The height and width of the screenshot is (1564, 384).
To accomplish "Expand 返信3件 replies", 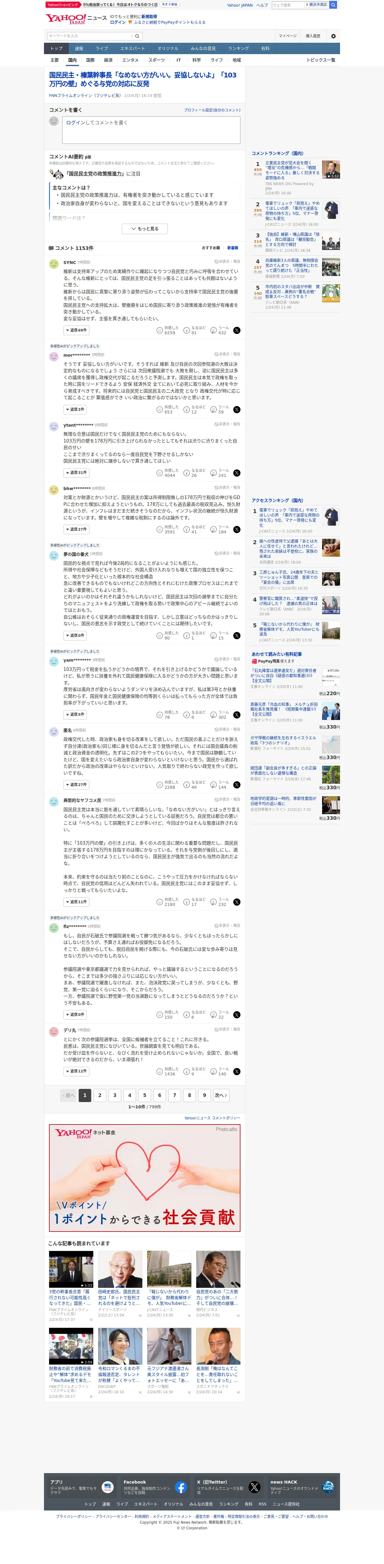I will click(75, 410).
